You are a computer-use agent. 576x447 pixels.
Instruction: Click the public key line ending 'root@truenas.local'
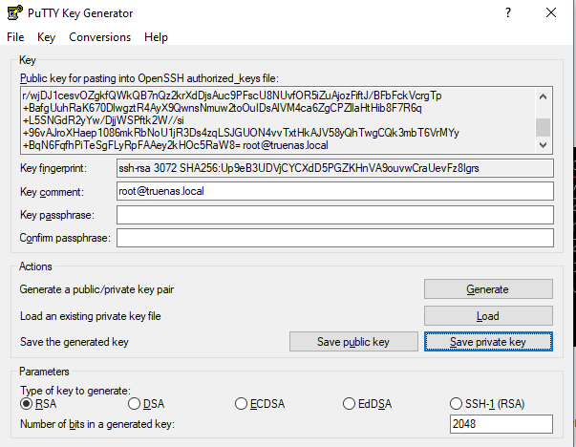(176, 145)
